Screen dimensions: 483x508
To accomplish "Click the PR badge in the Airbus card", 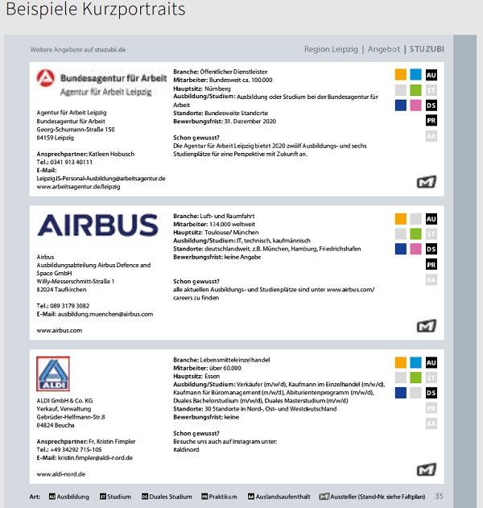I will click(x=431, y=264).
